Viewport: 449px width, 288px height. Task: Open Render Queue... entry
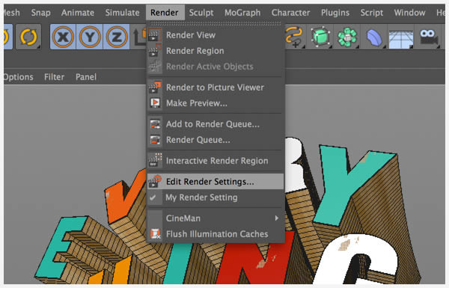[x=216, y=140]
